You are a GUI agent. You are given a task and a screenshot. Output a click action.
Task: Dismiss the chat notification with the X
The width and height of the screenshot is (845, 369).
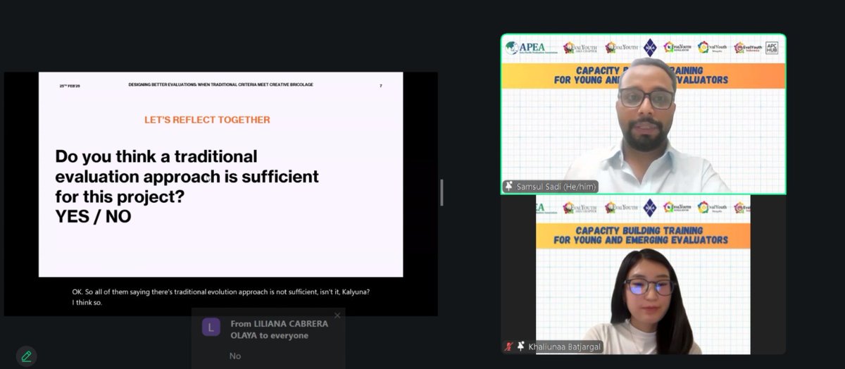click(337, 315)
